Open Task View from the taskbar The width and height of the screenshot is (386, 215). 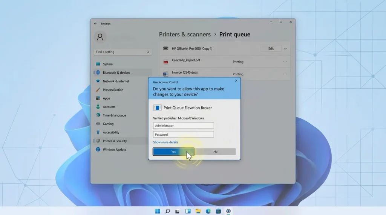point(178,211)
